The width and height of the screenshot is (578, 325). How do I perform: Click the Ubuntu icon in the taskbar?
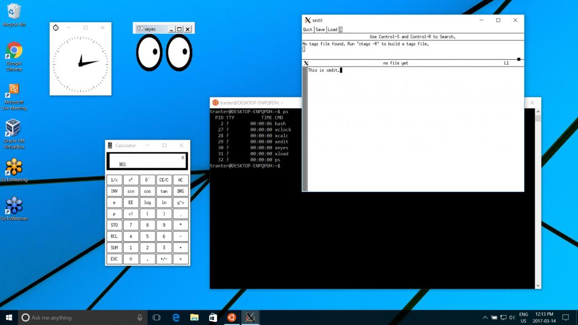tap(231, 317)
